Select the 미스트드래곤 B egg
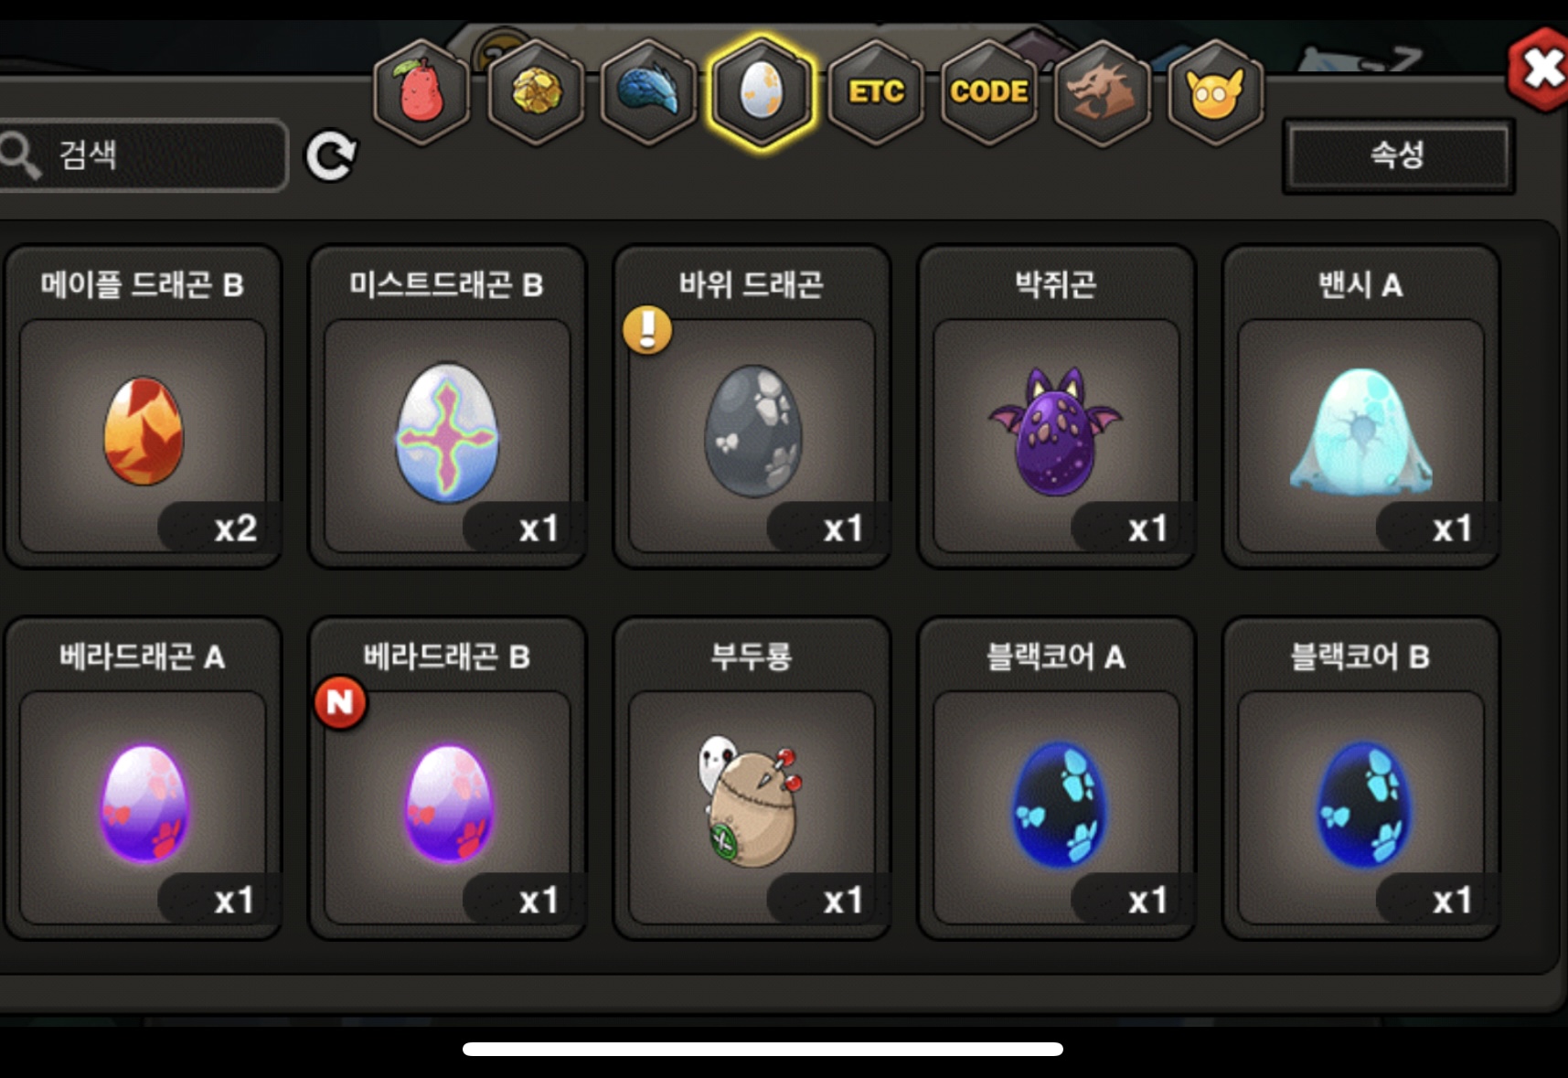Viewport: 1568px width, 1078px height. point(447,407)
